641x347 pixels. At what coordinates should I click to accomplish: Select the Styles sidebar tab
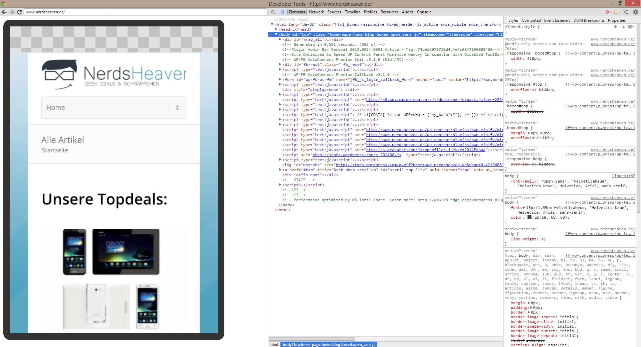pos(513,20)
